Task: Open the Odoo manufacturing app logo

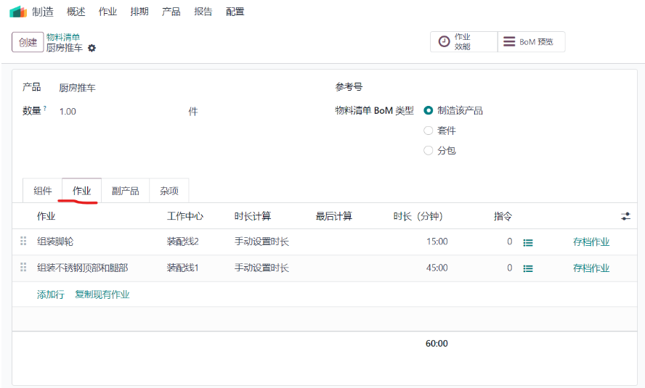Action: [18, 12]
